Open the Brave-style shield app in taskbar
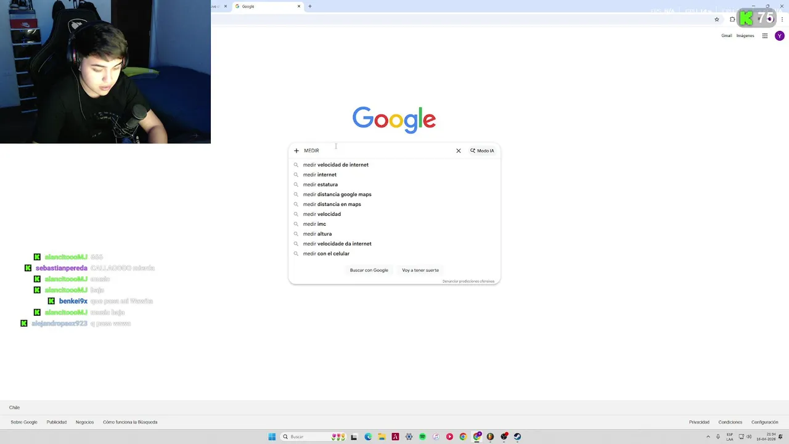This screenshot has width=789, height=444. (x=490, y=437)
